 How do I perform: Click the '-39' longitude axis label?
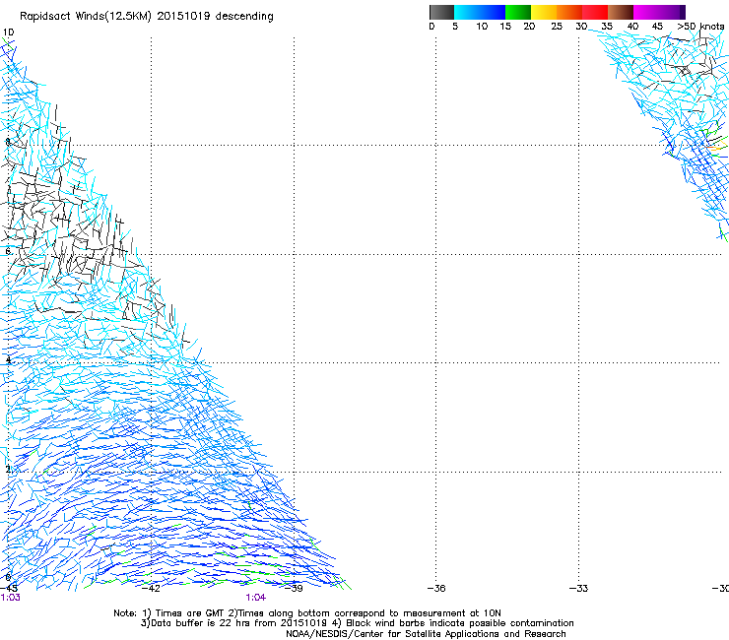[x=294, y=589]
